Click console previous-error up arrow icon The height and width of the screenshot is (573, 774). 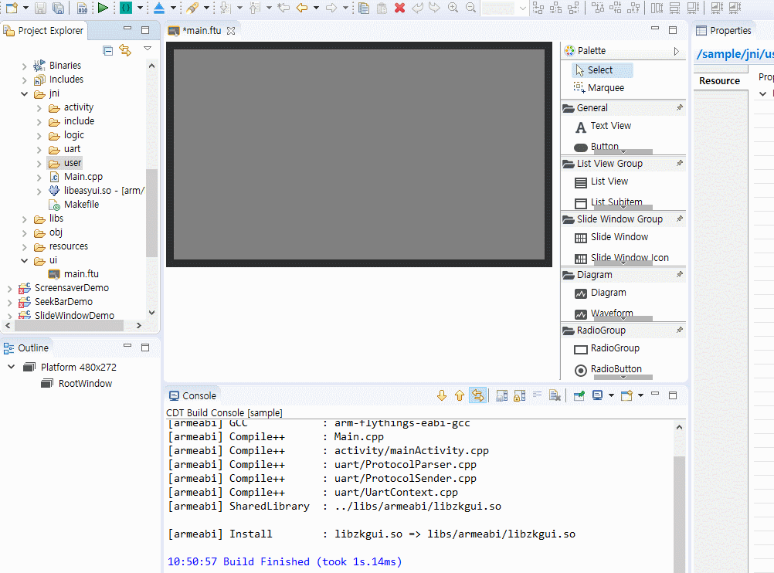pyautogui.click(x=460, y=395)
